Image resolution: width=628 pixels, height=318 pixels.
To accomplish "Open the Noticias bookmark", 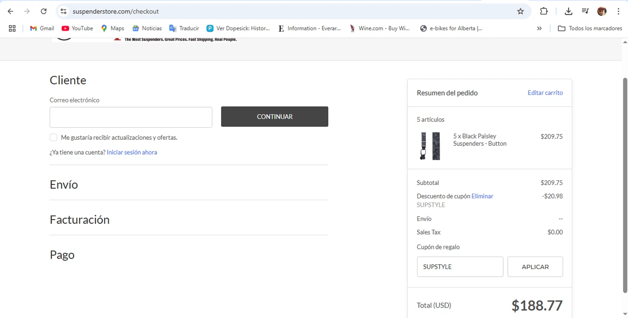I will (147, 28).
